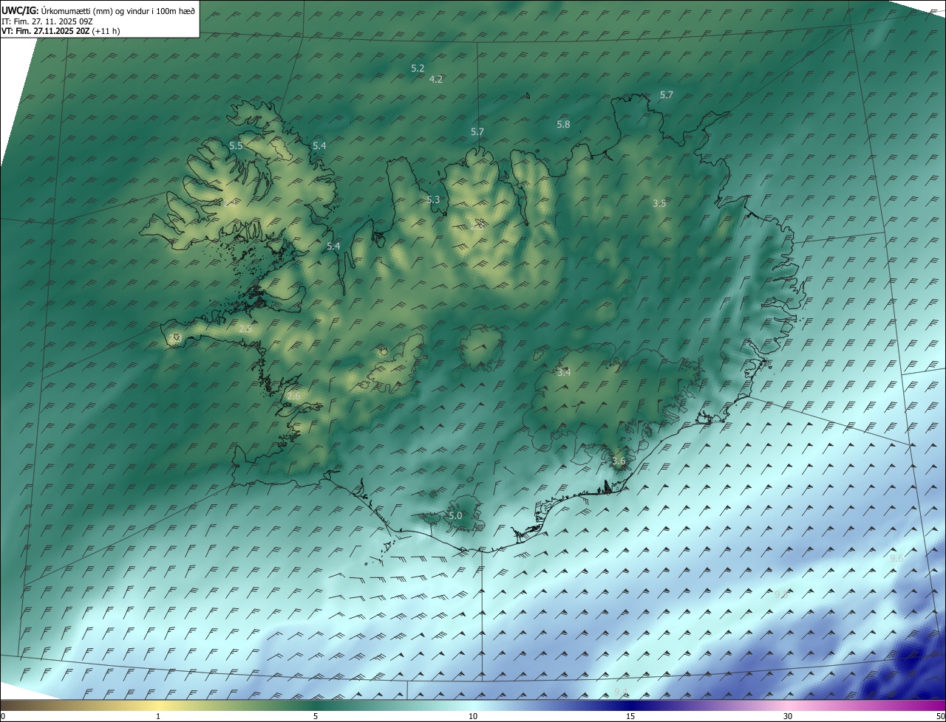Select the valid time 'VT: Fim. 27.11.2025 20Z'
The height and width of the screenshot is (722, 946).
pyautogui.click(x=45, y=31)
